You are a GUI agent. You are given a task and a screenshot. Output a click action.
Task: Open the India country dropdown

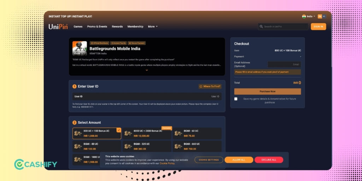308,16
